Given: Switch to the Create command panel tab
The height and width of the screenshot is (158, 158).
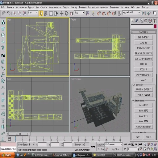Looking at the screenshot, I should [132, 21].
